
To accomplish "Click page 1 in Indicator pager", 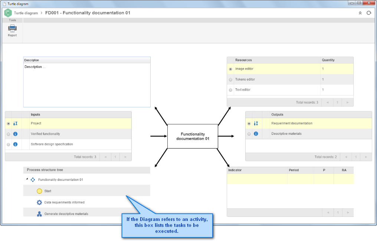I will (x=338, y=213).
